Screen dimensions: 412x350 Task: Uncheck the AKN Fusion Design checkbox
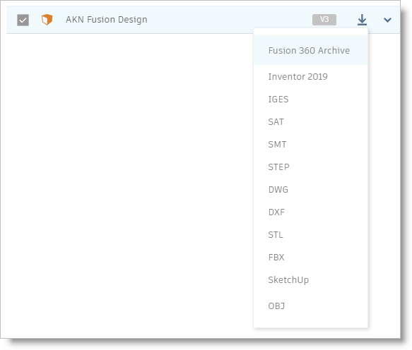coord(23,20)
